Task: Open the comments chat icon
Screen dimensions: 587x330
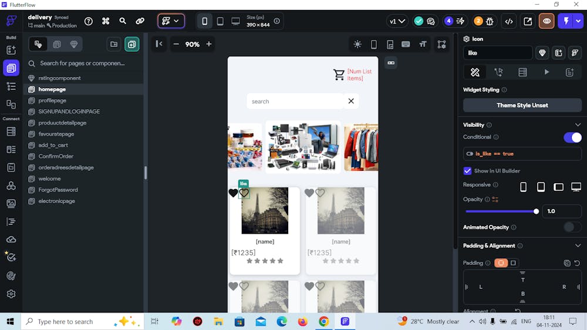Action: coord(431,21)
